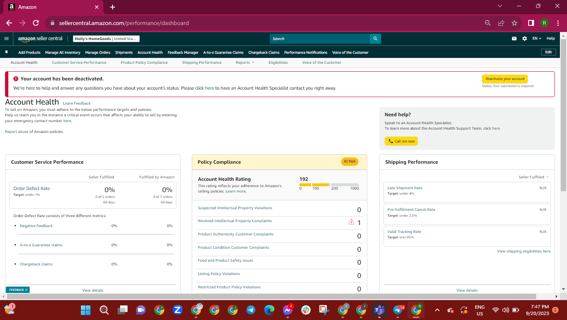Open the Holly's HomeGoods store switcher
Viewport: 567px width, 320px height.
(x=106, y=39)
